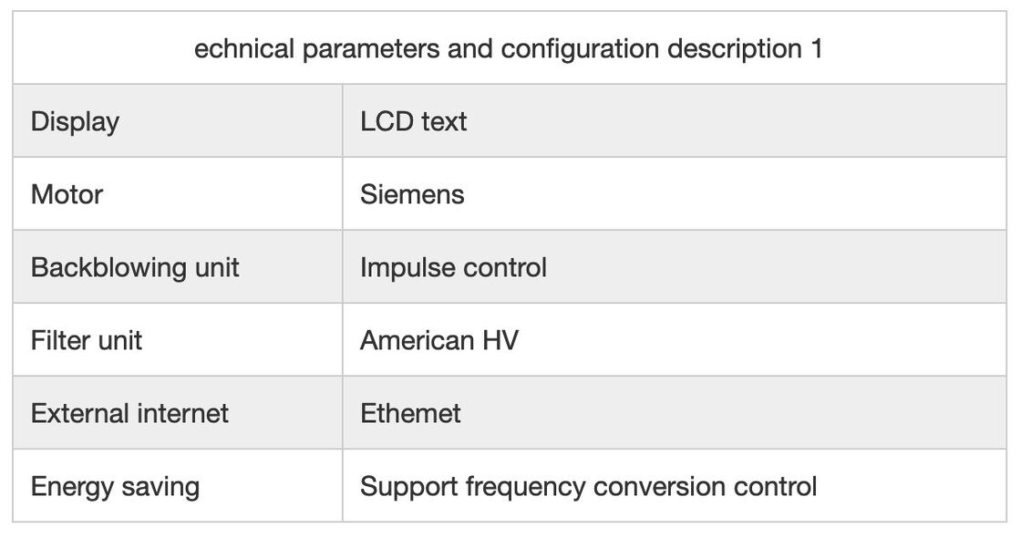Click the number '1' ending the title
The width and height of the screenshot is (1021, 538).
815,48
